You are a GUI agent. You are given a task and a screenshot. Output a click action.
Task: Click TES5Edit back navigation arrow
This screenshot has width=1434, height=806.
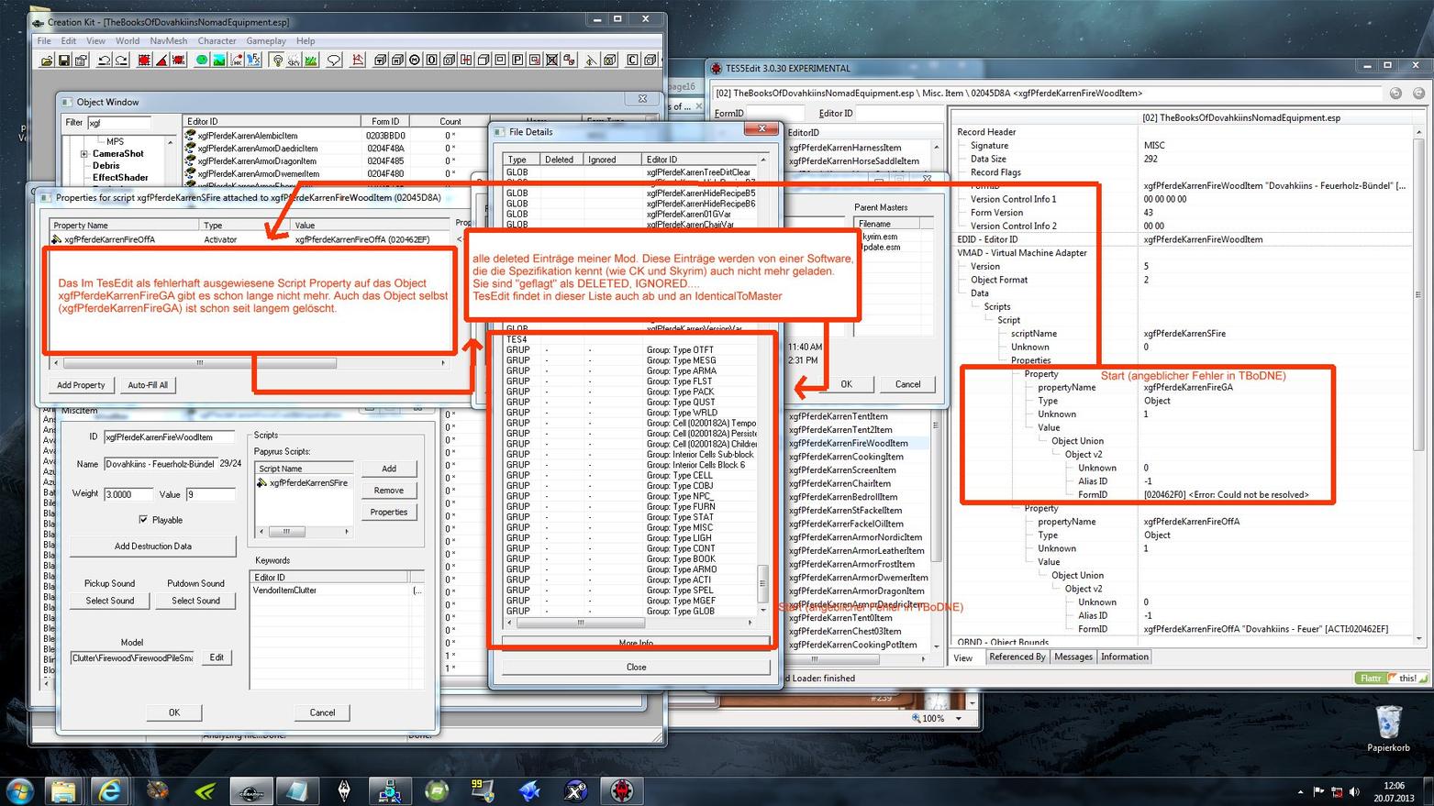tap(1395, 93)
